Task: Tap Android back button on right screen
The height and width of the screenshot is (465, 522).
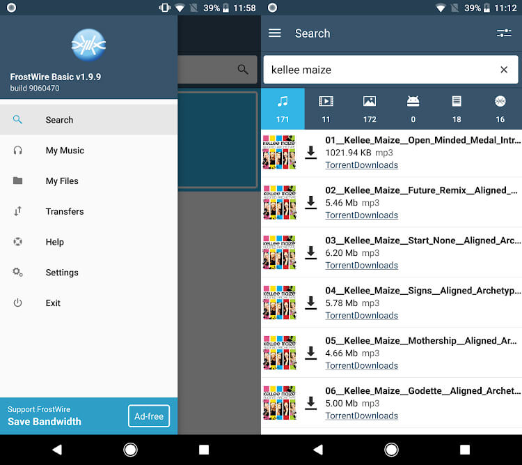Action: pyautogui.click(x=318, y=450)
